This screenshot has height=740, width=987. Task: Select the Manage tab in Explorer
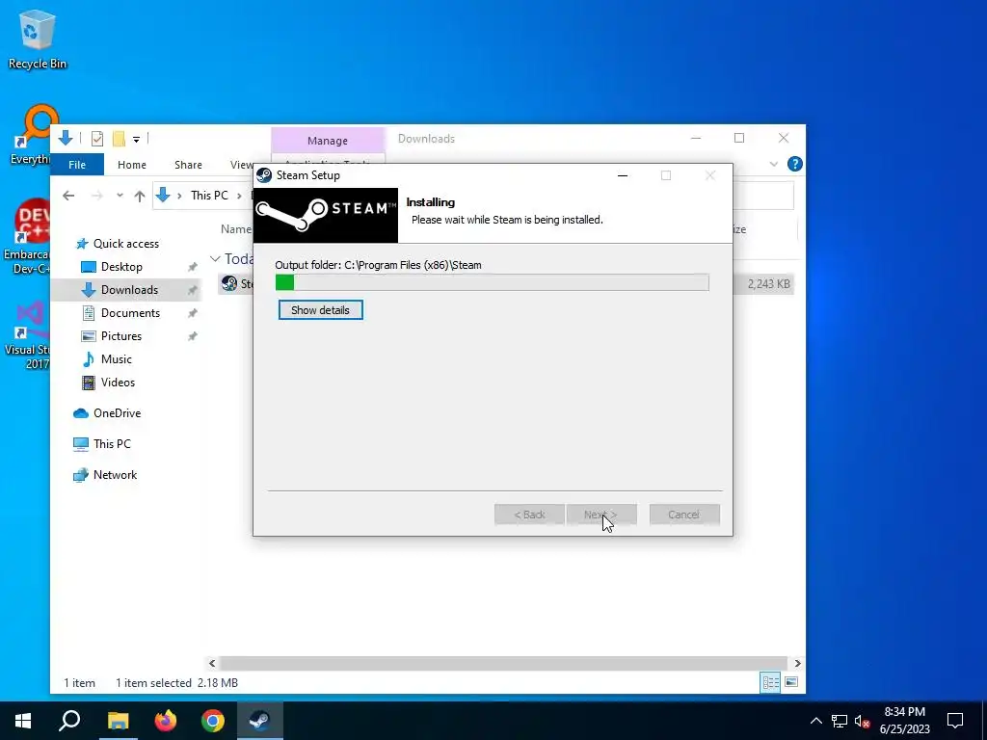(328, 141)
